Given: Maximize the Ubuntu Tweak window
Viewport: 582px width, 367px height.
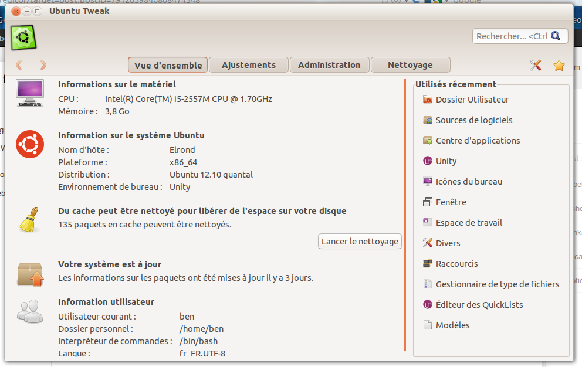Looking at the screenshot, I should (x=37, y=11).
